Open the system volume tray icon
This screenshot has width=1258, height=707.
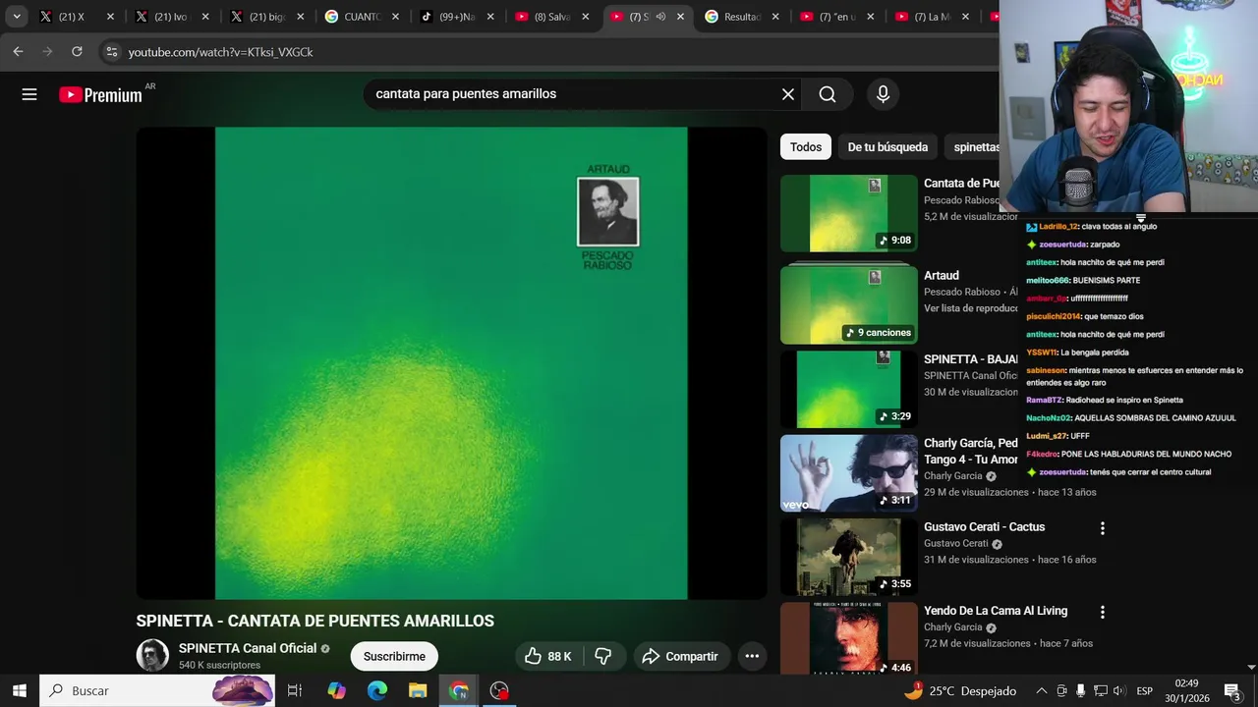coord(1119,690)
